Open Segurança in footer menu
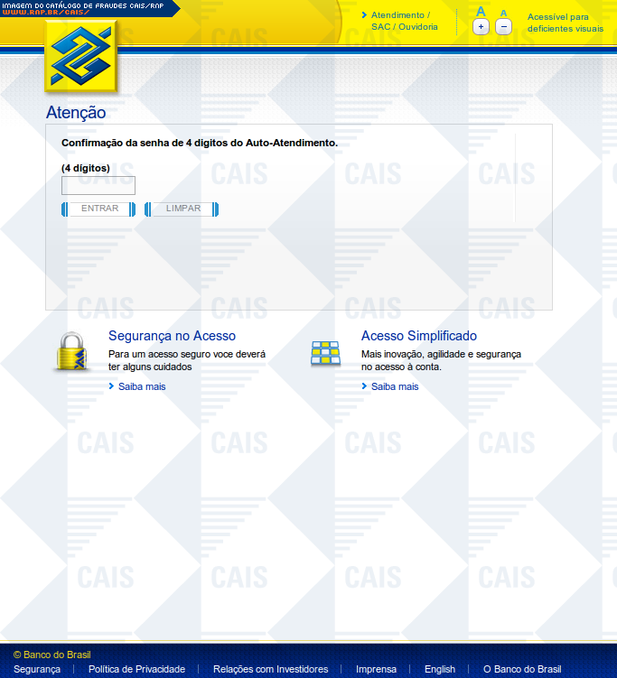 [x=37, y=669]
